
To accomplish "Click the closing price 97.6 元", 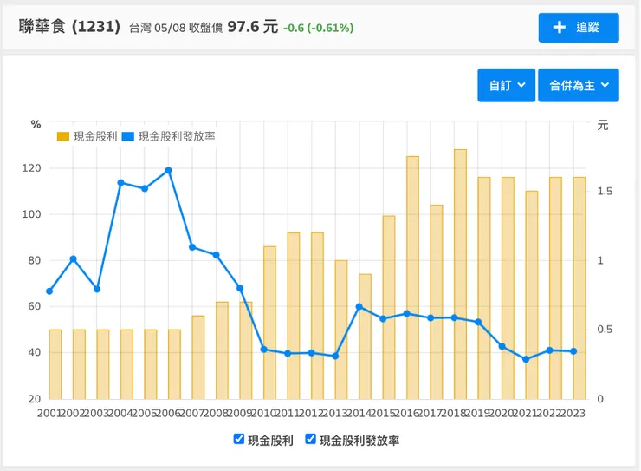I will click(x=253, y=27).
